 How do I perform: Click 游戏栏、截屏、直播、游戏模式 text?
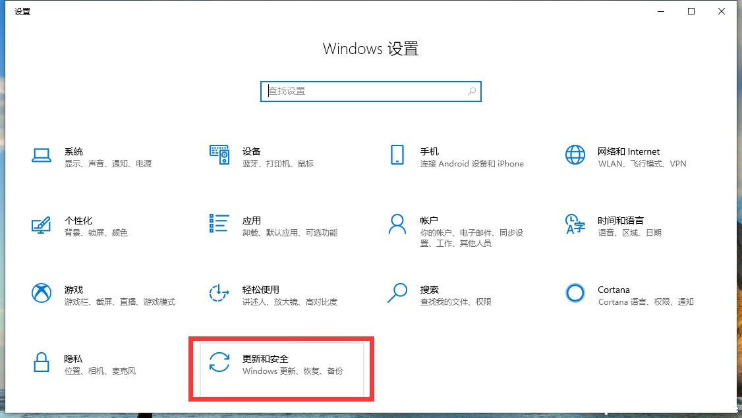[120, 301]
